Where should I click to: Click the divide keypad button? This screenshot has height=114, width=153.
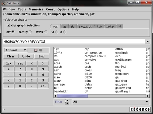9,86
